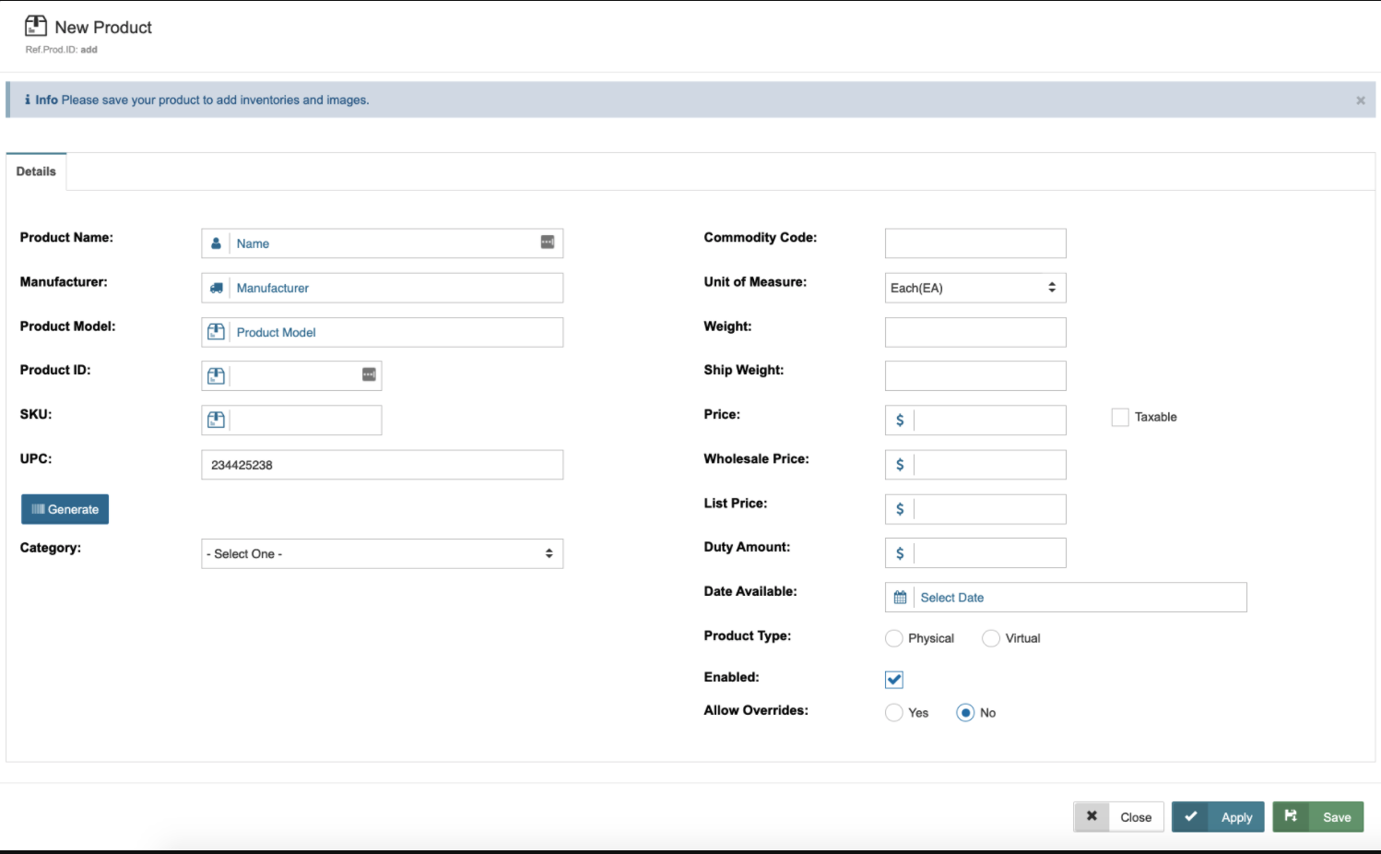Expand the Unit of Measure dropdown
Image resolution: width=1381 pixels, height=854 pixels.
click(974, 288)
